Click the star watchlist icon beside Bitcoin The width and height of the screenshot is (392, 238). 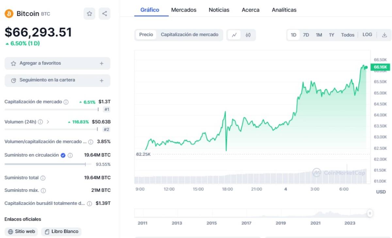(x=89, y=14)
